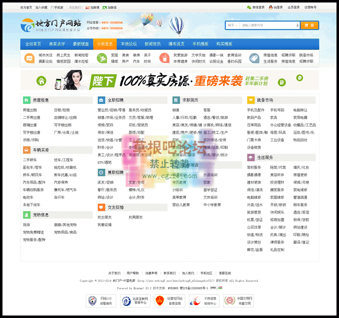Click the 城市关注 sub-navigation link
Image resolution: width=339 pixels, height=318 pixels.
coord(45,55)
